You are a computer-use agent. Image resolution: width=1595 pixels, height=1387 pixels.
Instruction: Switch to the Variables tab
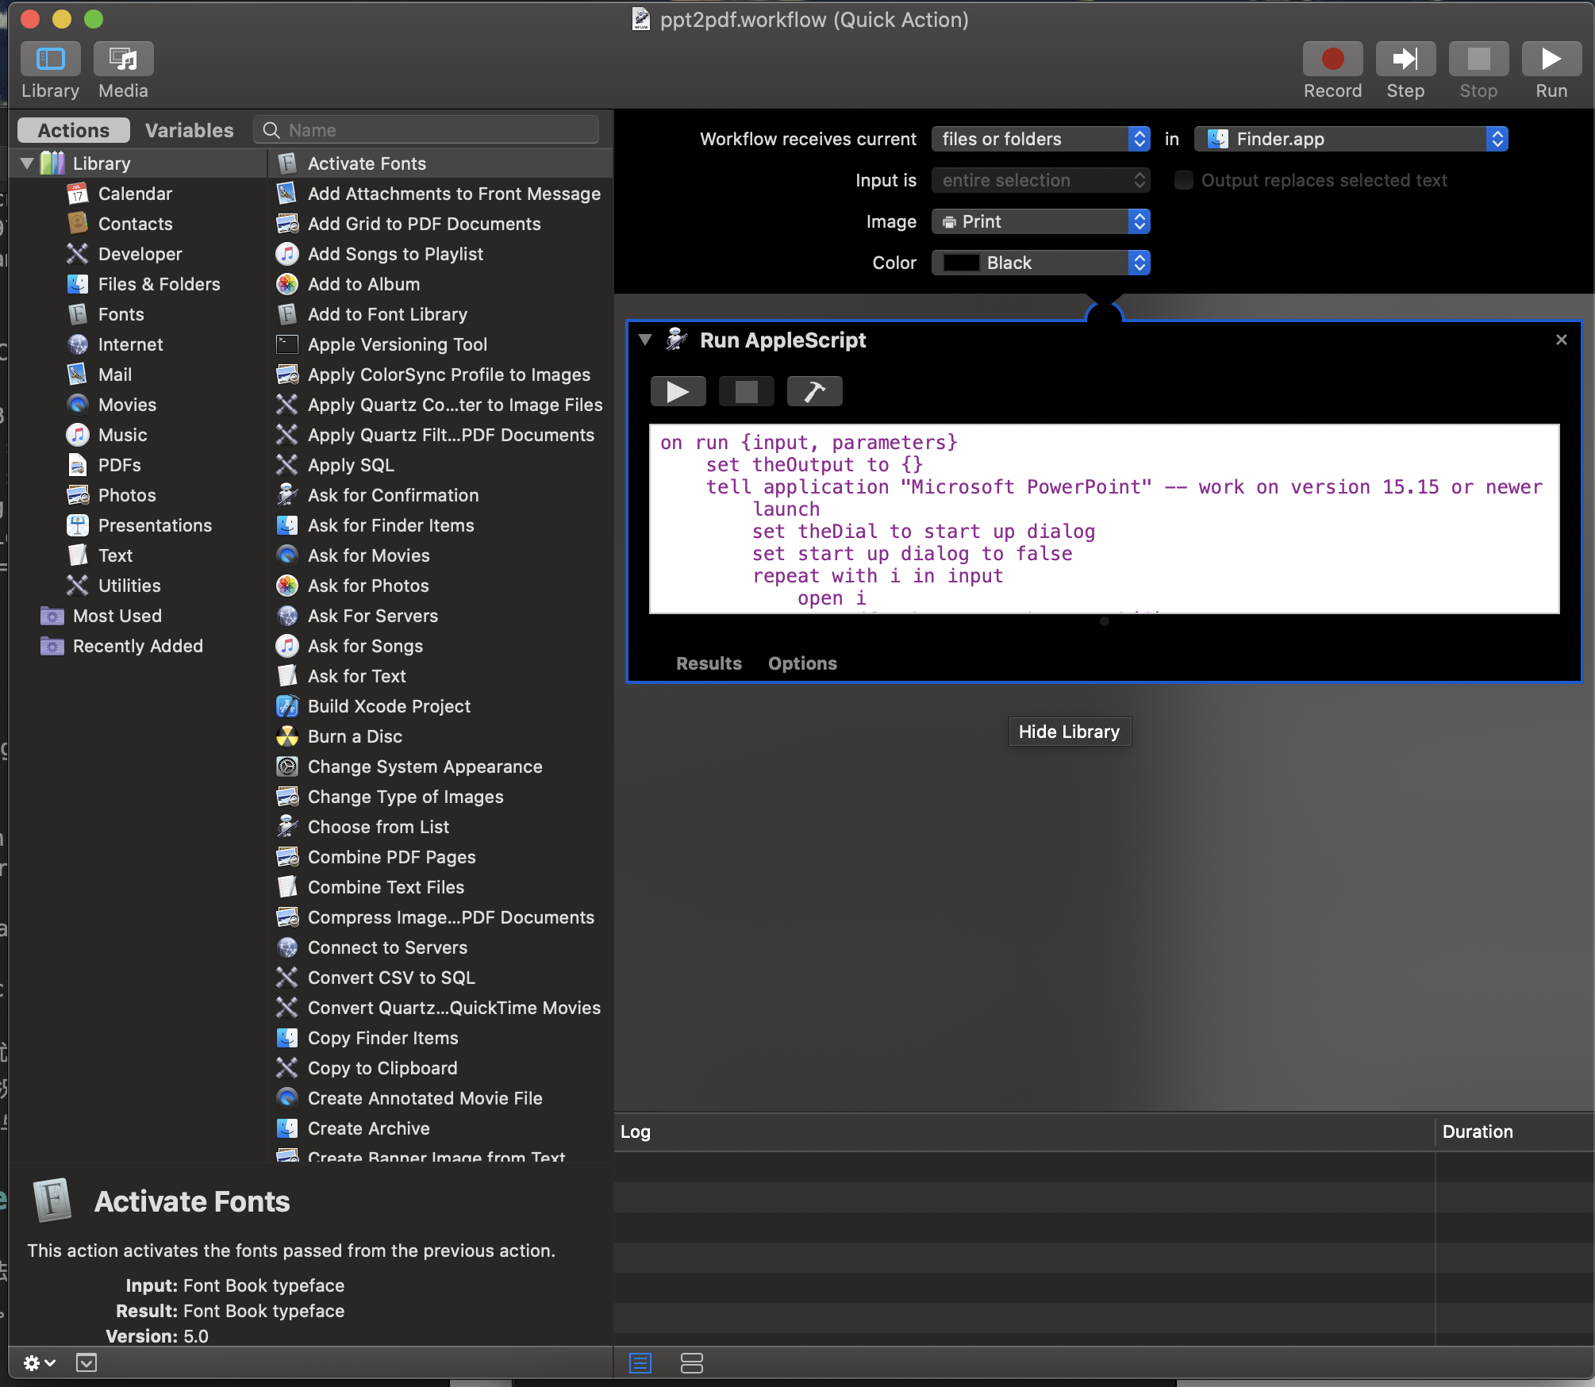[x=189, y=130]
